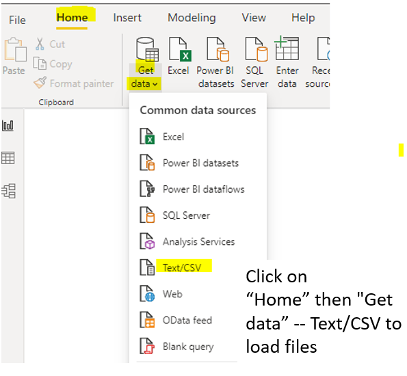Switch to Model view in sidebar
Screen dimensions: 407x376
tap(9, 191)
